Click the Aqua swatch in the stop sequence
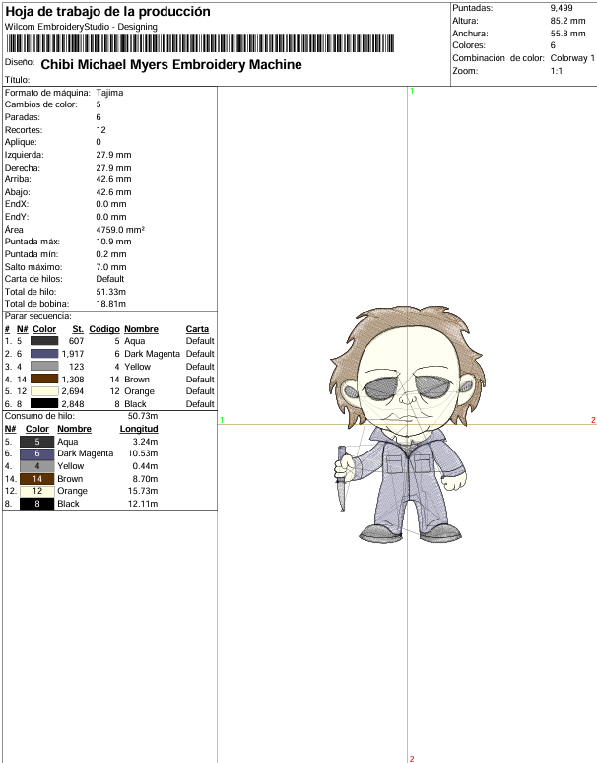597x763 pixels. coord(44,341)
